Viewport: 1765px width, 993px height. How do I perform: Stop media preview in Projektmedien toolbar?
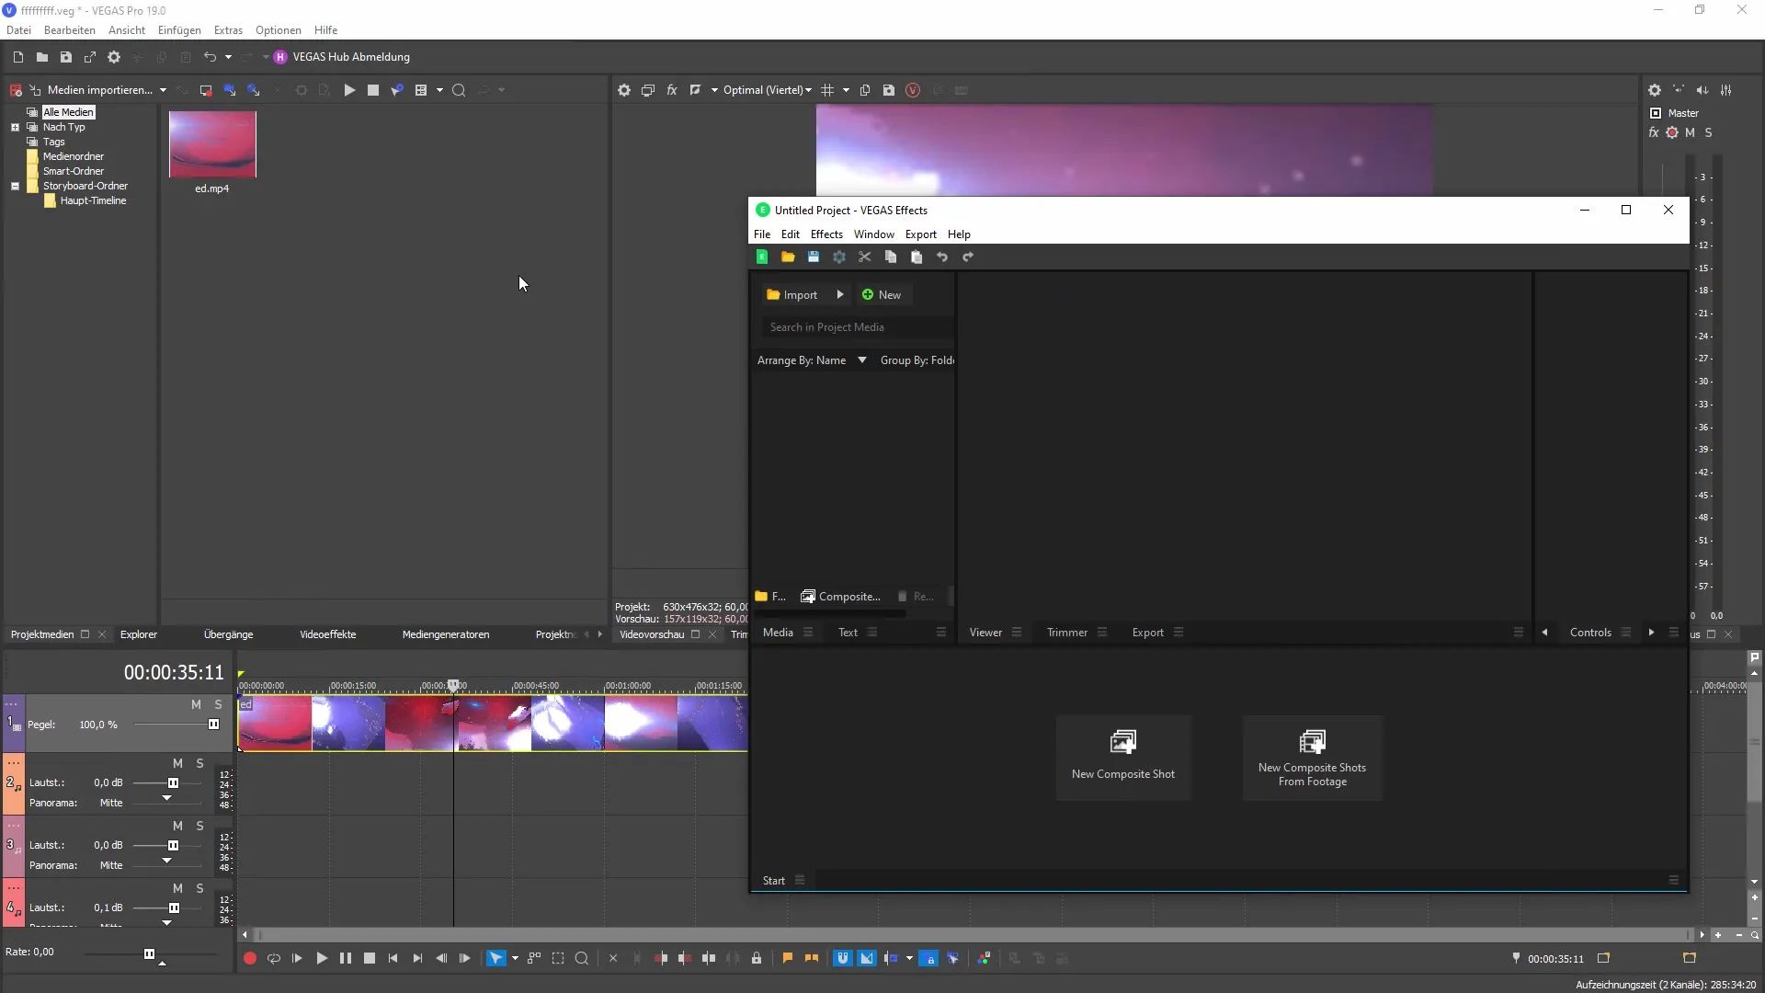click(373, 90)
